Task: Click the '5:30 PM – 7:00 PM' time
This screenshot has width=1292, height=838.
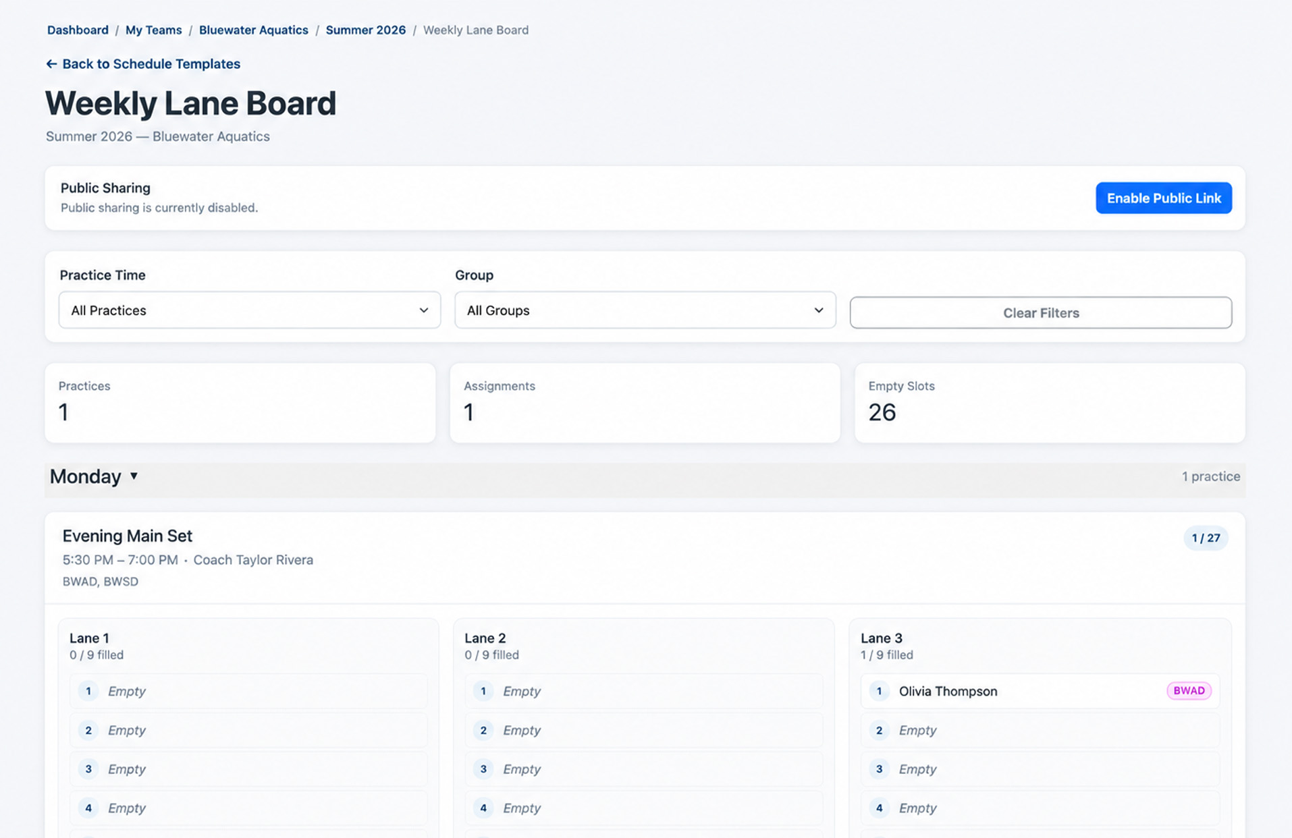Action: (x=120, y=560)
